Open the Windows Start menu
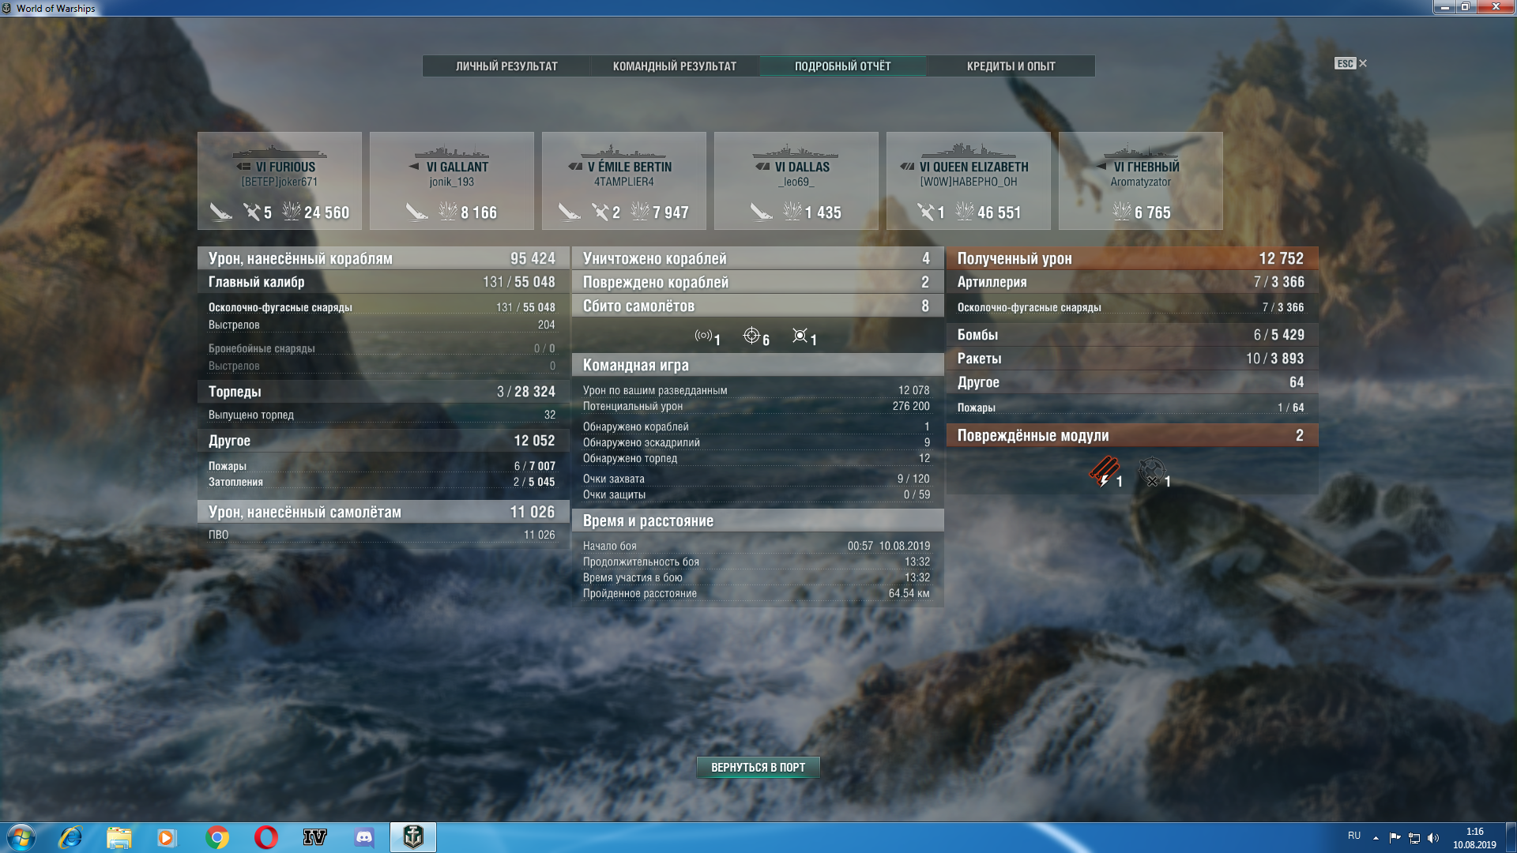Viewport: 1517px width, 853px height. point(21,837)
